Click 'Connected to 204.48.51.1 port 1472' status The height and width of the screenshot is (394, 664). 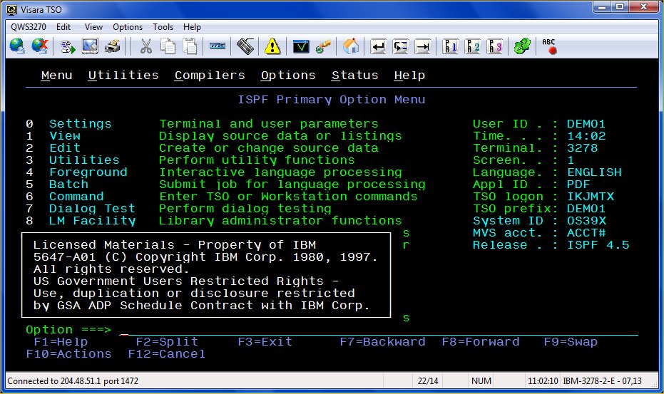(x=73, y=381)
